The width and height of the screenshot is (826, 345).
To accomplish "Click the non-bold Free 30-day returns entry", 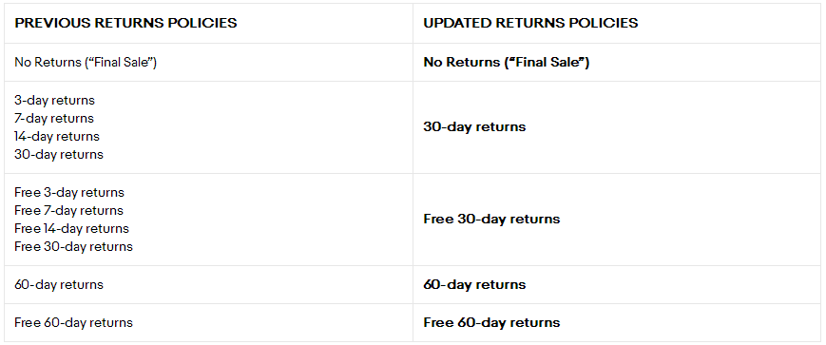I will pos(74,246).
